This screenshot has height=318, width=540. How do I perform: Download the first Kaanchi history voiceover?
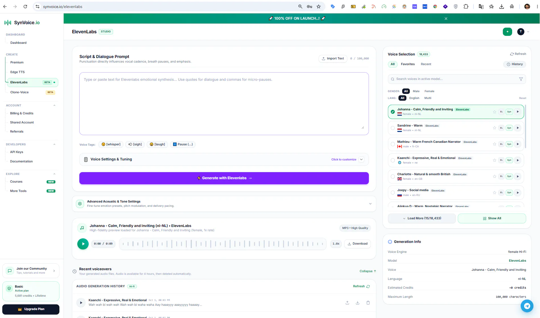pos(358,303)
